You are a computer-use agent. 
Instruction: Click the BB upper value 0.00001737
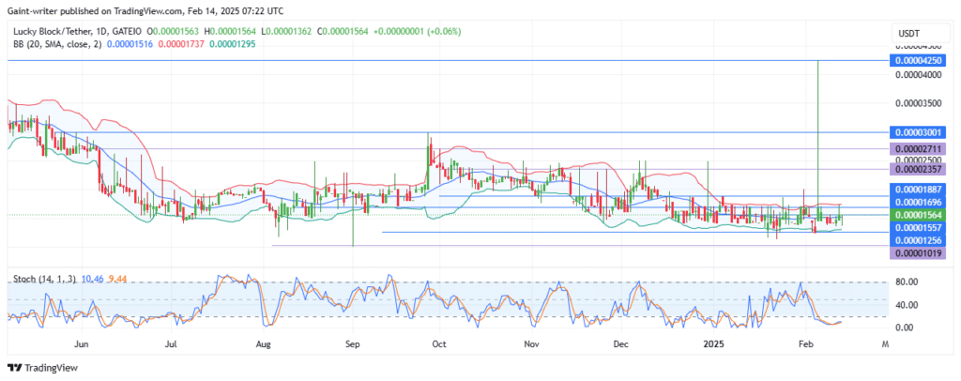[x=182, y=44]
